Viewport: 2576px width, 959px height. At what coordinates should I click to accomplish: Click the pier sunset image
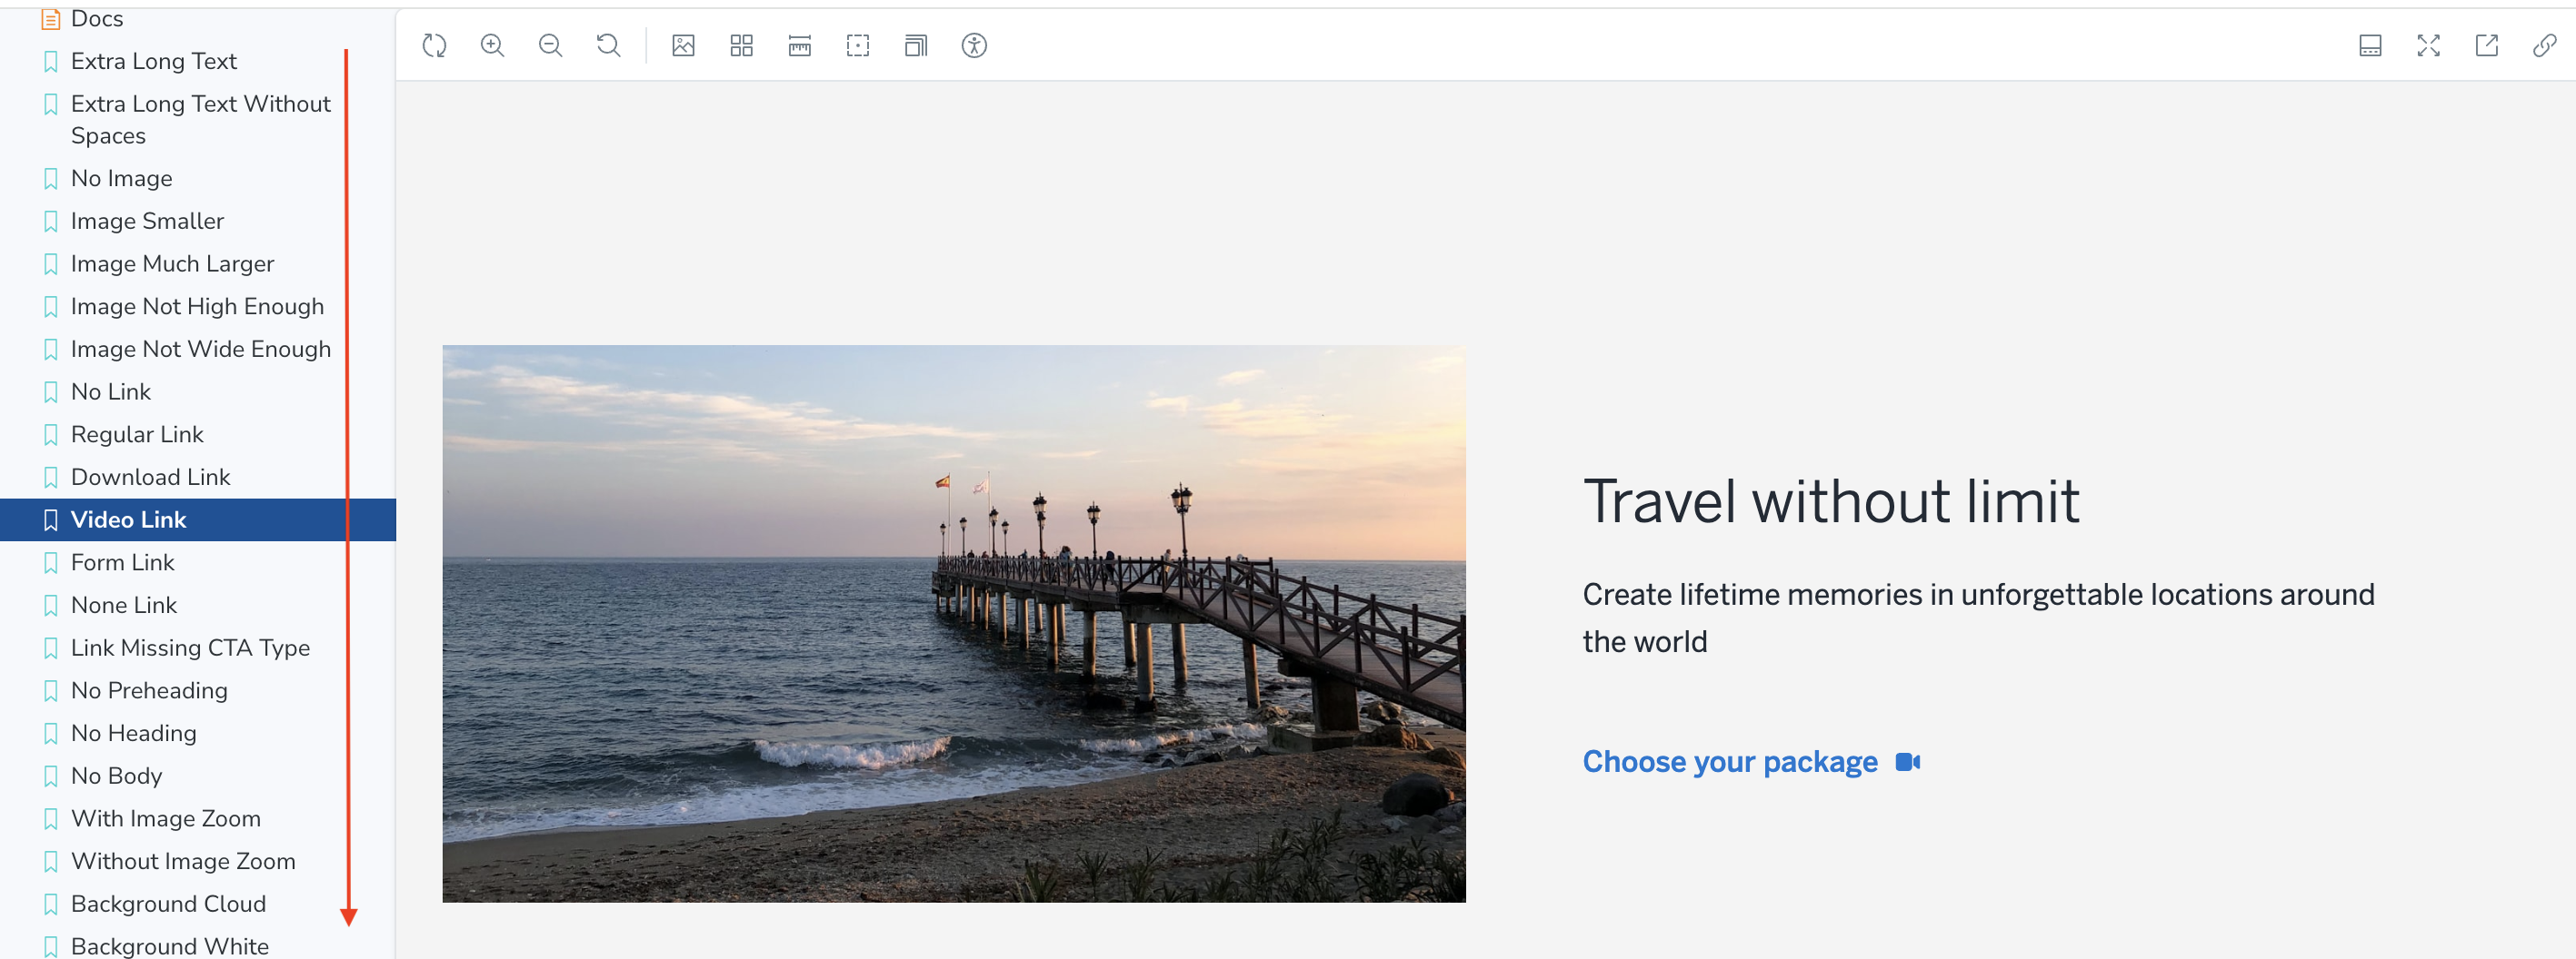953,623
